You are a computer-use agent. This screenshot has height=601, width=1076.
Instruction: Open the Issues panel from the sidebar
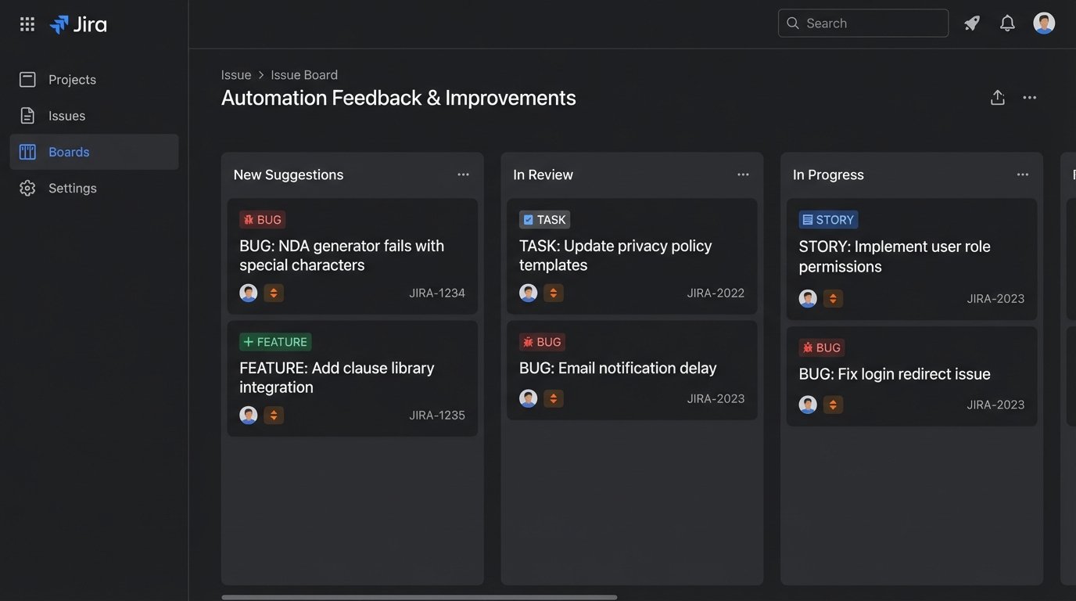pos(66,115)
